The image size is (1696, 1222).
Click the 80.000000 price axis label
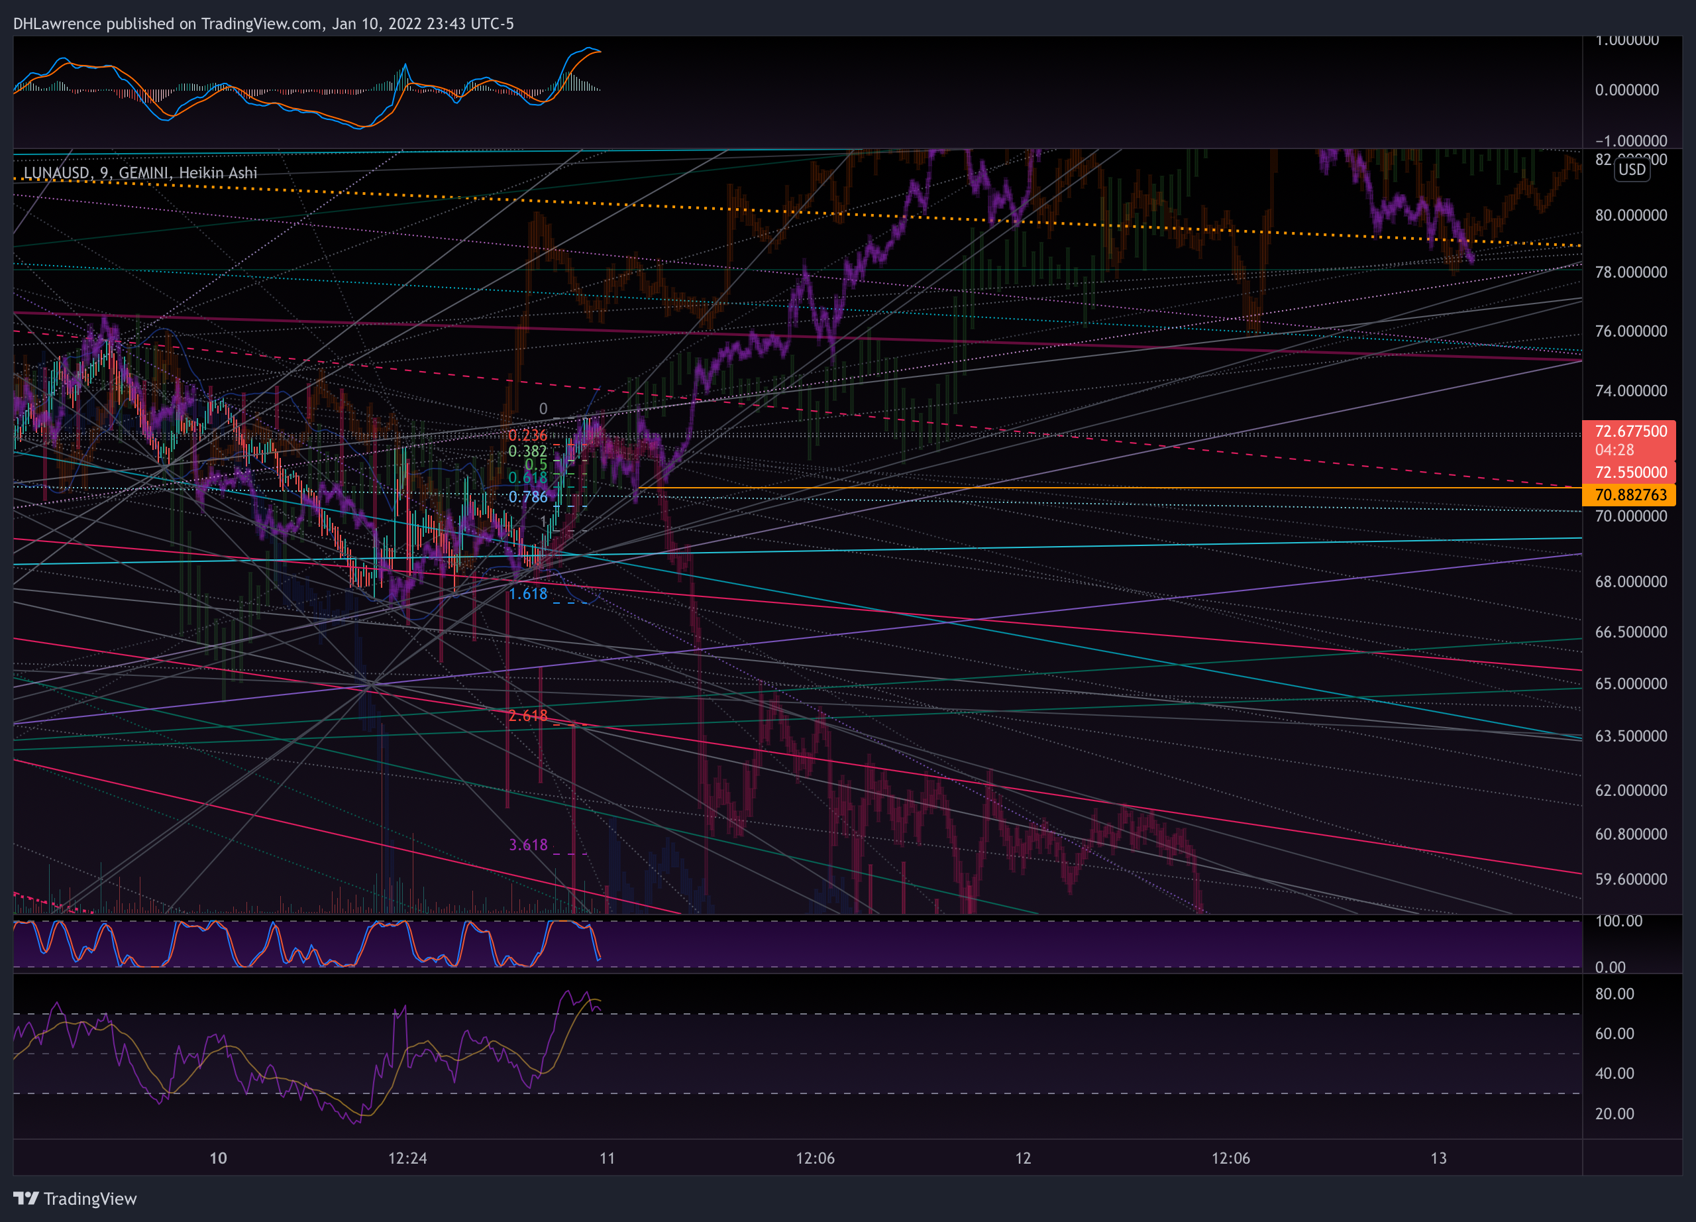point(1631,215)
